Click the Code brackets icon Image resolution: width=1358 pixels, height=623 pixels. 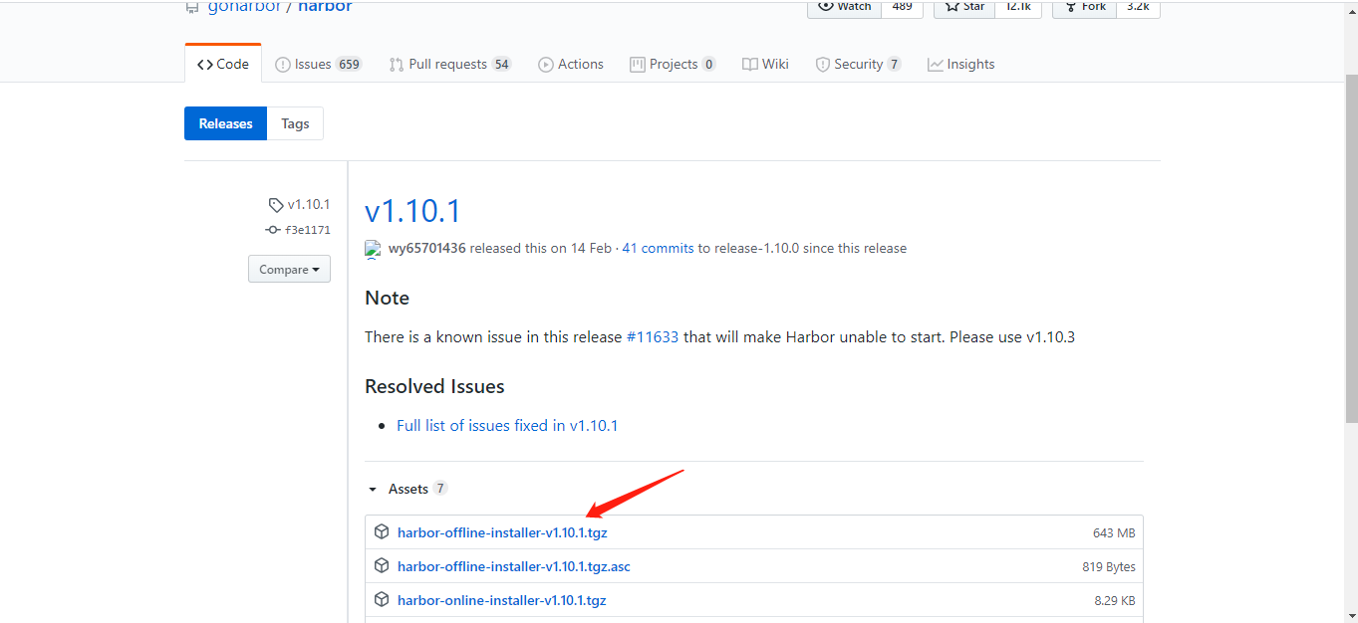205,65
